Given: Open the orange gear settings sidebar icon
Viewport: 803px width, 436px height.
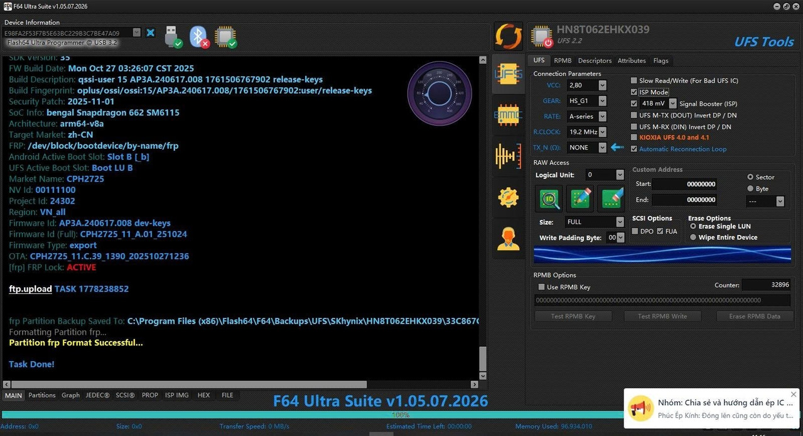Looking at the screenshot, I should 509,197.
